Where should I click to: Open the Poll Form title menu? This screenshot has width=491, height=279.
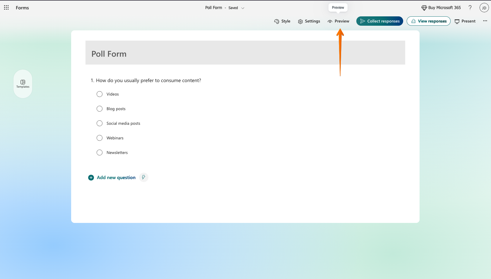click(x=214, y=8)
